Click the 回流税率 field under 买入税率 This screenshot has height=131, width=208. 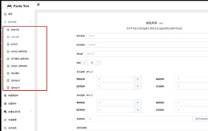point(115,86)
